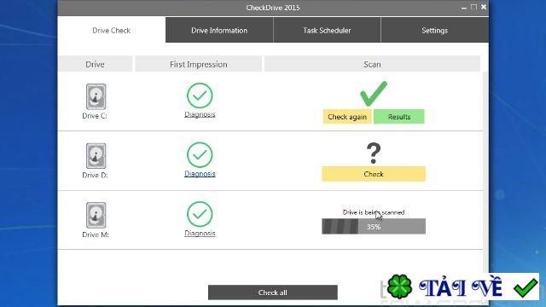The height and width of the screenshot is (307, 546).
Task: Click Drive M: first impression checkmark circle
Action: tap(200, 214)
